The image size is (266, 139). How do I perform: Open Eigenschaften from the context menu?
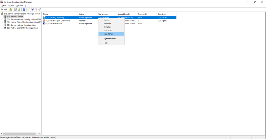(111, 38)
